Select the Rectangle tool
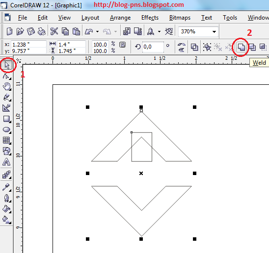The image size is (269, 253). [7, 119]
